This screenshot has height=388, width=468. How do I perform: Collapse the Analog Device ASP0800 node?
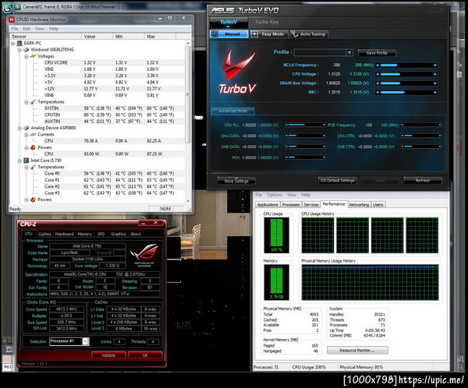point(19,129)
